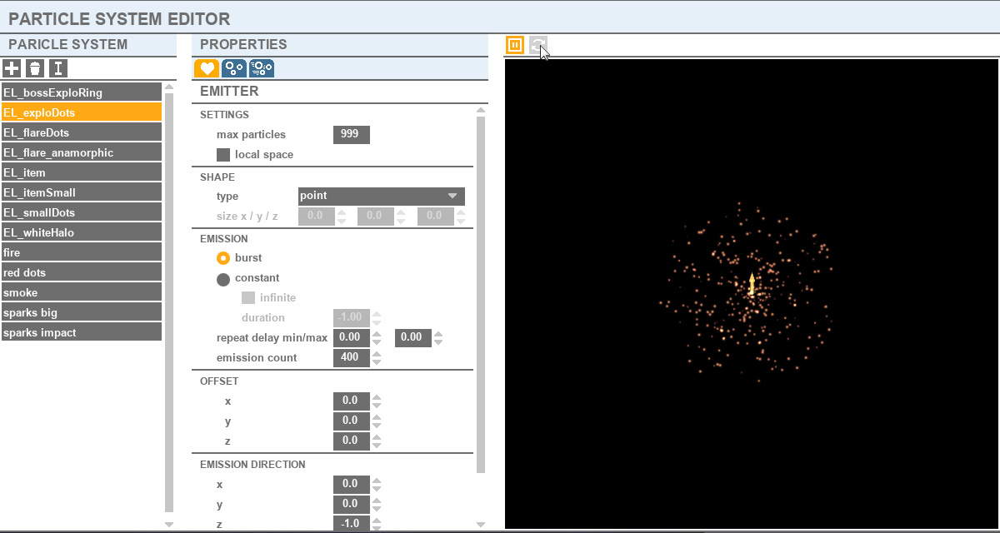Toggle the local space checkbox
Viewport: 1000px width, 533px height.
point(223,155)
